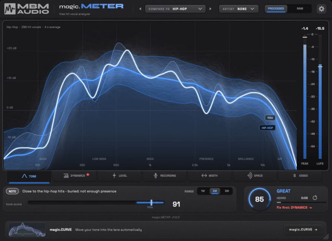
Task: Click the peak reading -1.4
Action: coord(305,28)
